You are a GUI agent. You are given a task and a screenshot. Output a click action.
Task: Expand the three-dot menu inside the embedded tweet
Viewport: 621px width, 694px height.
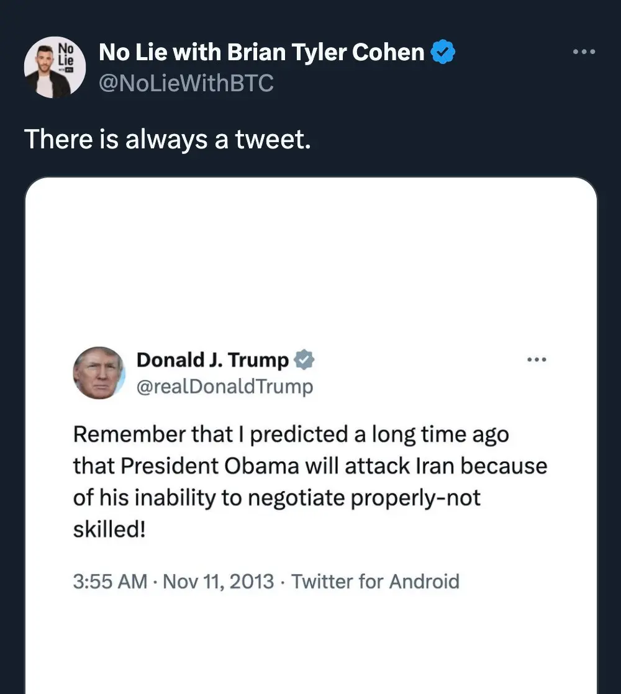coord(536,359)
